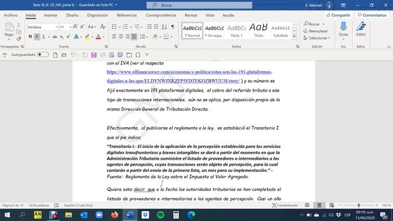Sort paragraph text
This screenshot has height=221, width=393.
164,26
